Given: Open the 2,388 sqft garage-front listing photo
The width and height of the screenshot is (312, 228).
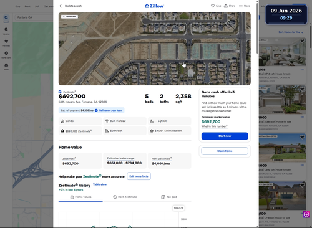Looking at the screenshot, I should coord(282,100).
